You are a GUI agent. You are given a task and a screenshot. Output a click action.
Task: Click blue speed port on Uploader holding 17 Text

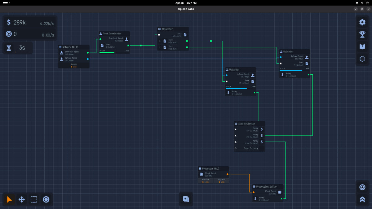pyautogui.click(x=227, y=75)
